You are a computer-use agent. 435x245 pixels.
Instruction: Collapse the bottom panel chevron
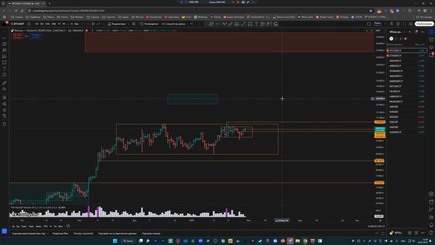(377, 233)
